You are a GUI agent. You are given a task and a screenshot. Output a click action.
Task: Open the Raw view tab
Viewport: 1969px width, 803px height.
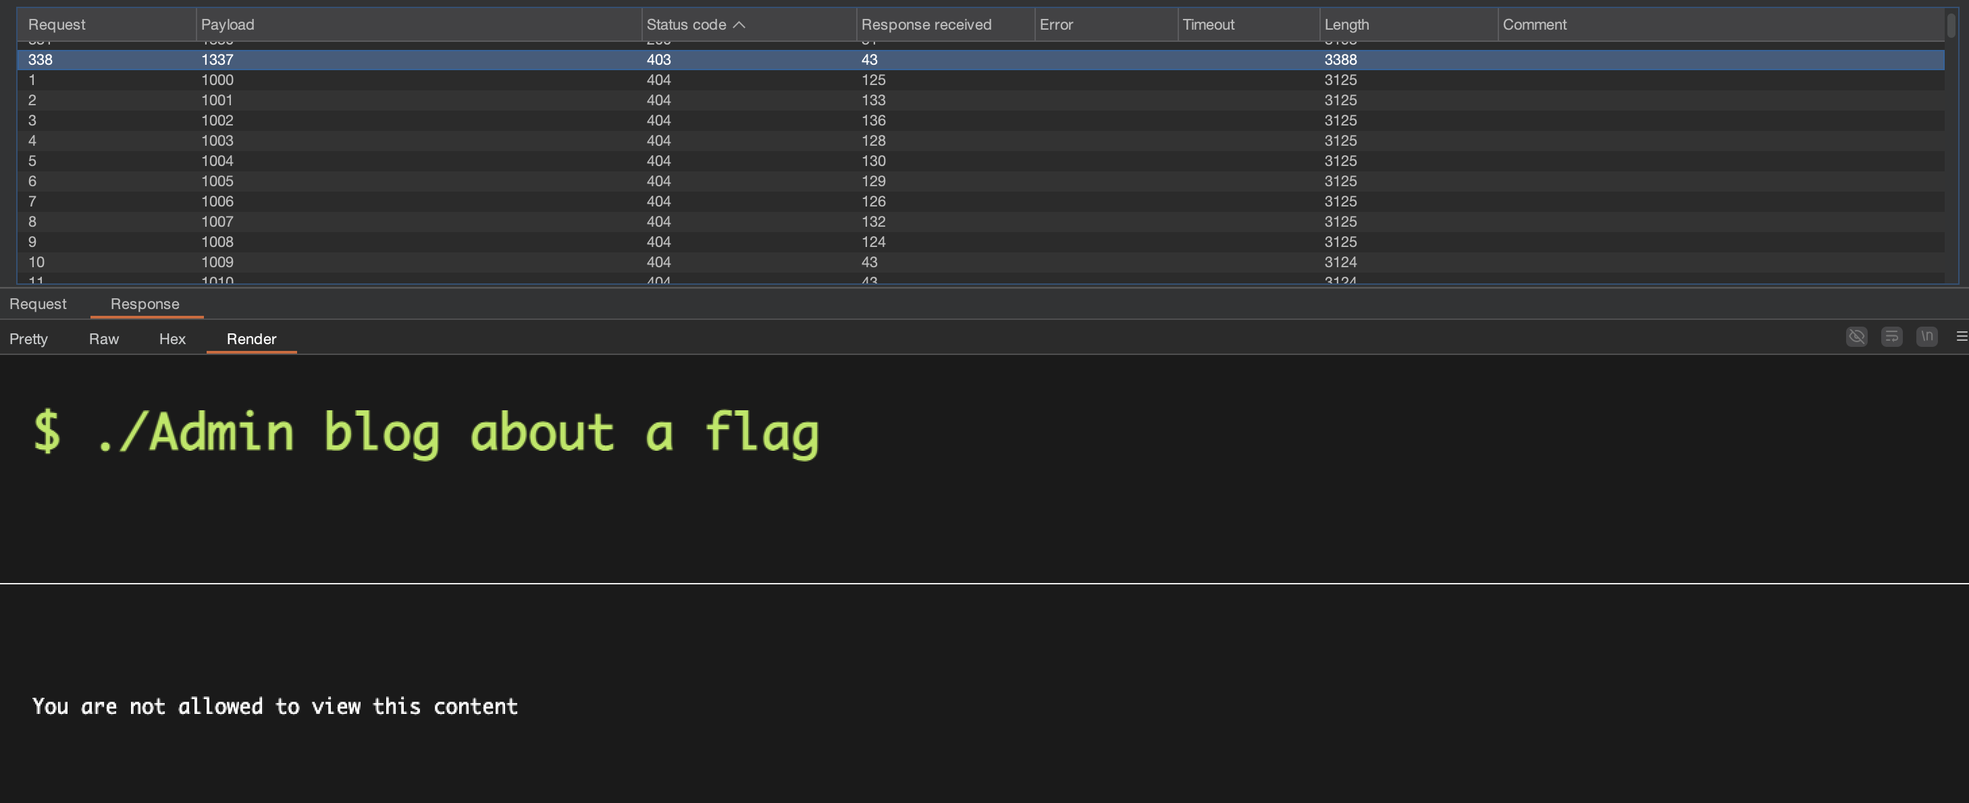pyautogui.click(x=103, y=339)
